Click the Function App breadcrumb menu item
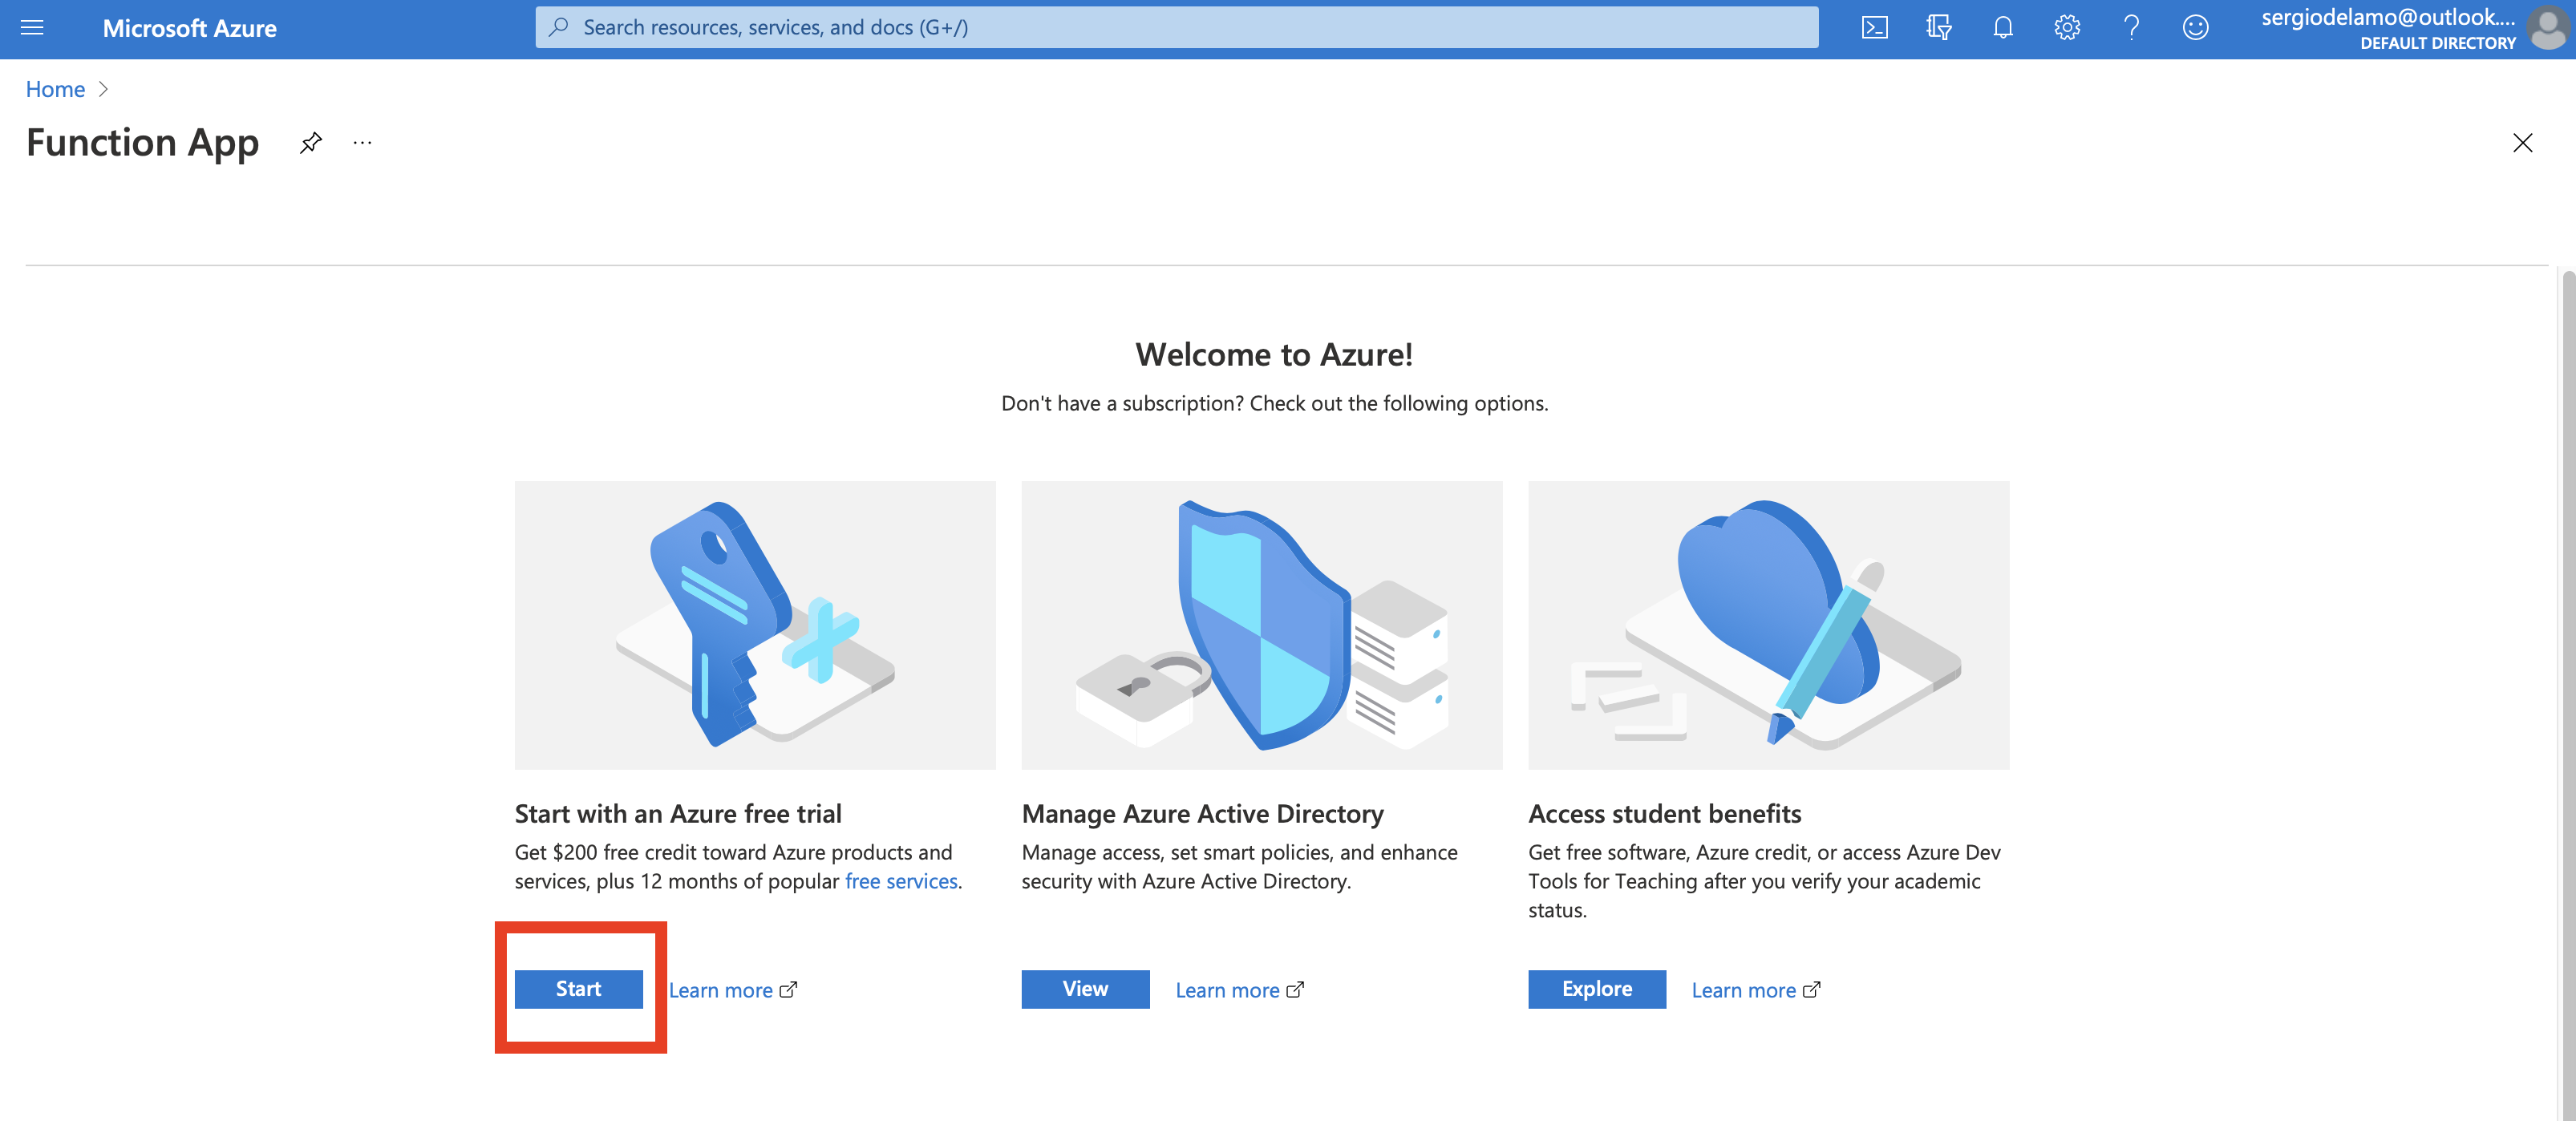The height and width of the screenshot is (1121, 2576). [x=143, y=140]
